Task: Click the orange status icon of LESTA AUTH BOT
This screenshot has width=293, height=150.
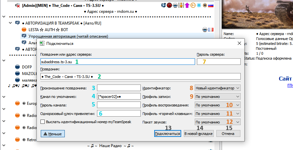Action: click(x=24, y=29)
